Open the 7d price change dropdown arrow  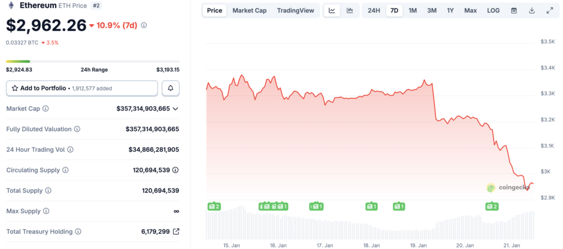[x=92, y=25]
